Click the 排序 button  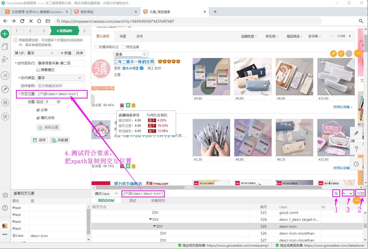[80, 53]
